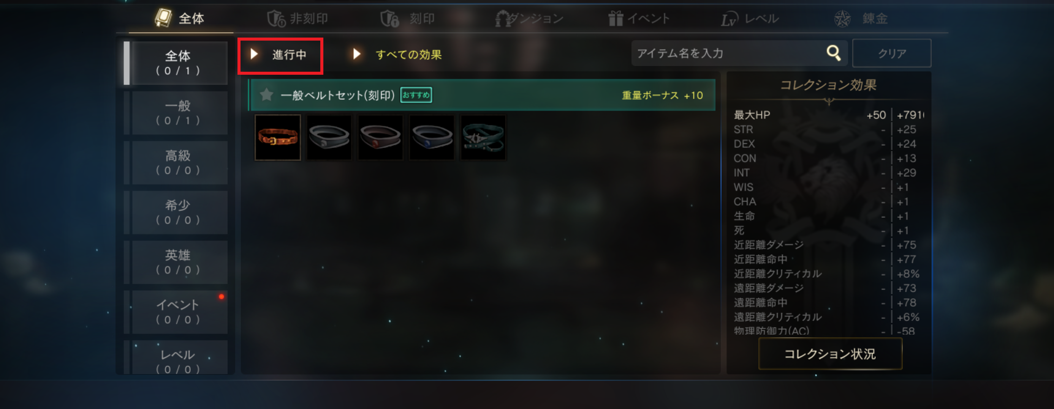Image resolution: width=1054 pixels, height=409 pixels.
Task: Select the belt with red gem
Action: pos(380,137)
